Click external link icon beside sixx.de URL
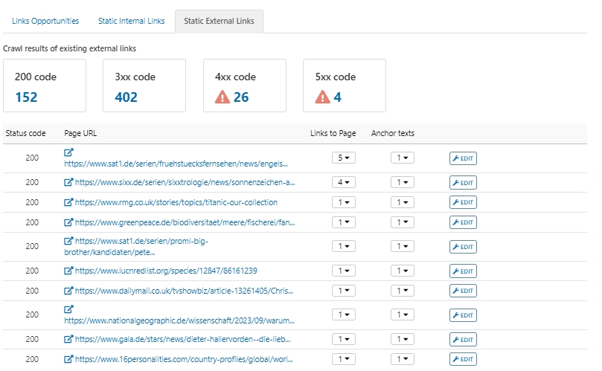This screenshot has width=602, height=371. pos(68,182)
